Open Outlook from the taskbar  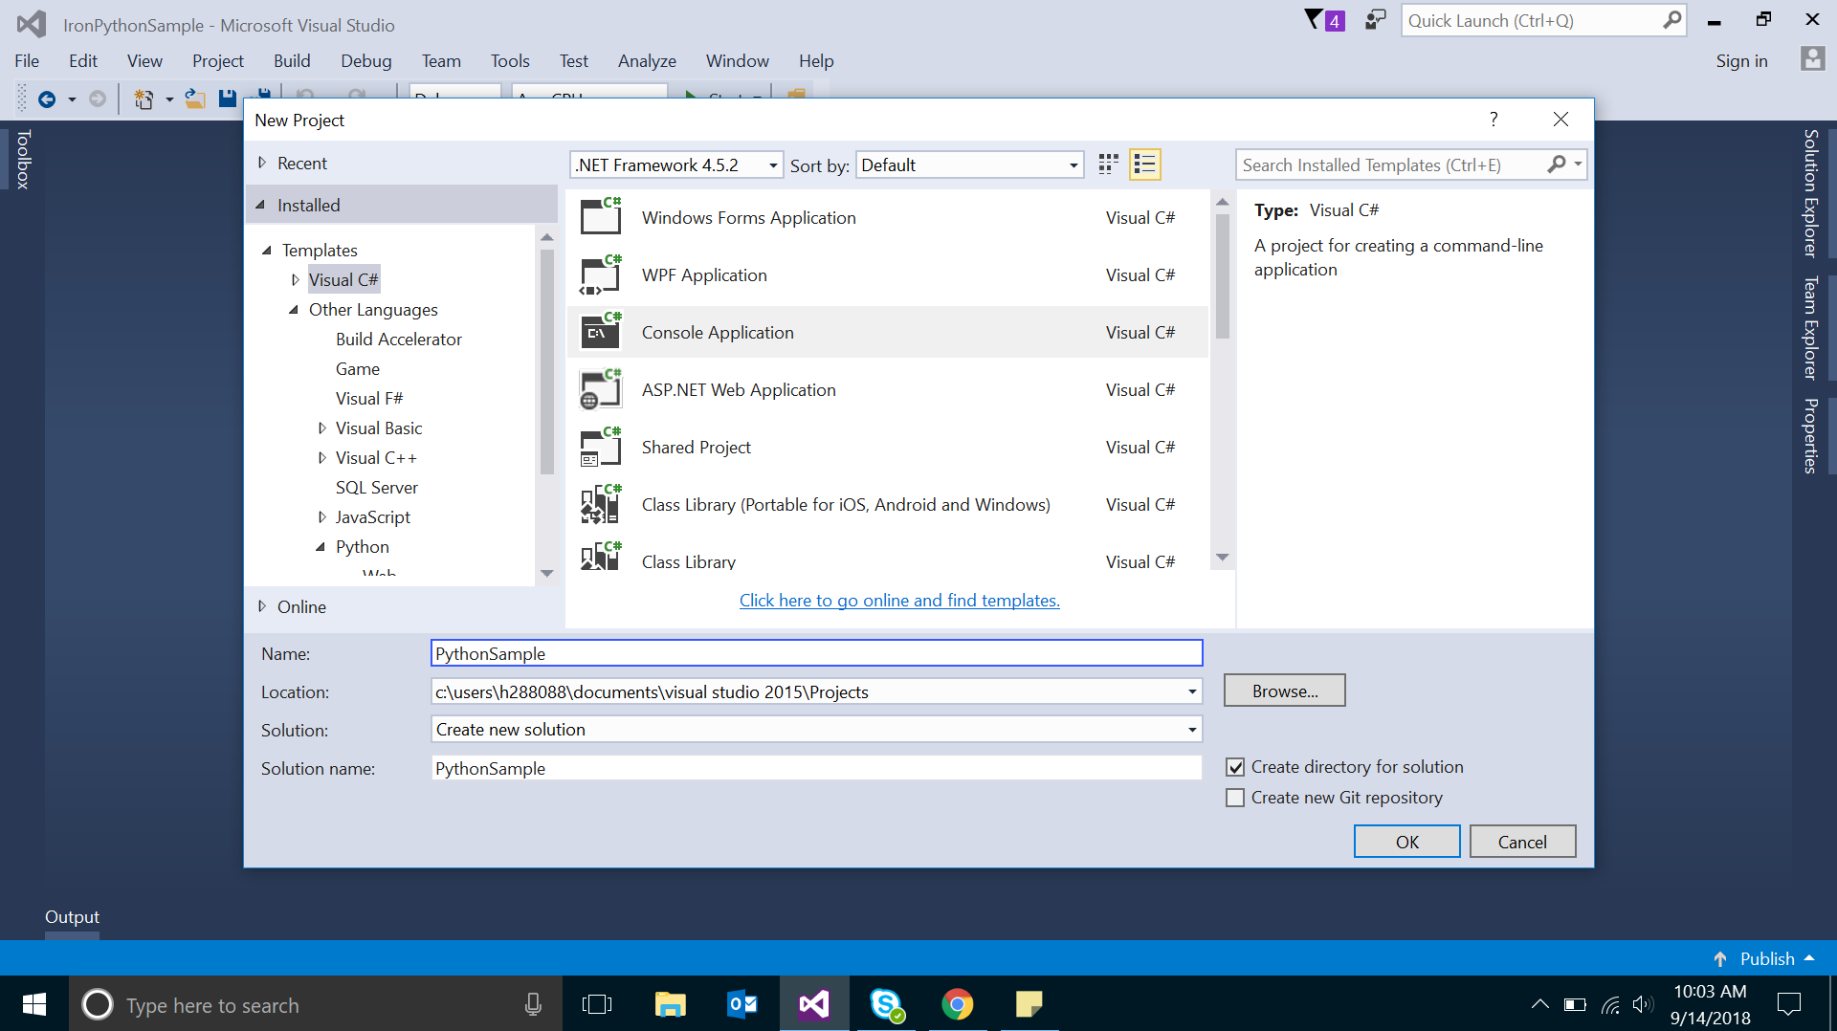click(742, 1004)
